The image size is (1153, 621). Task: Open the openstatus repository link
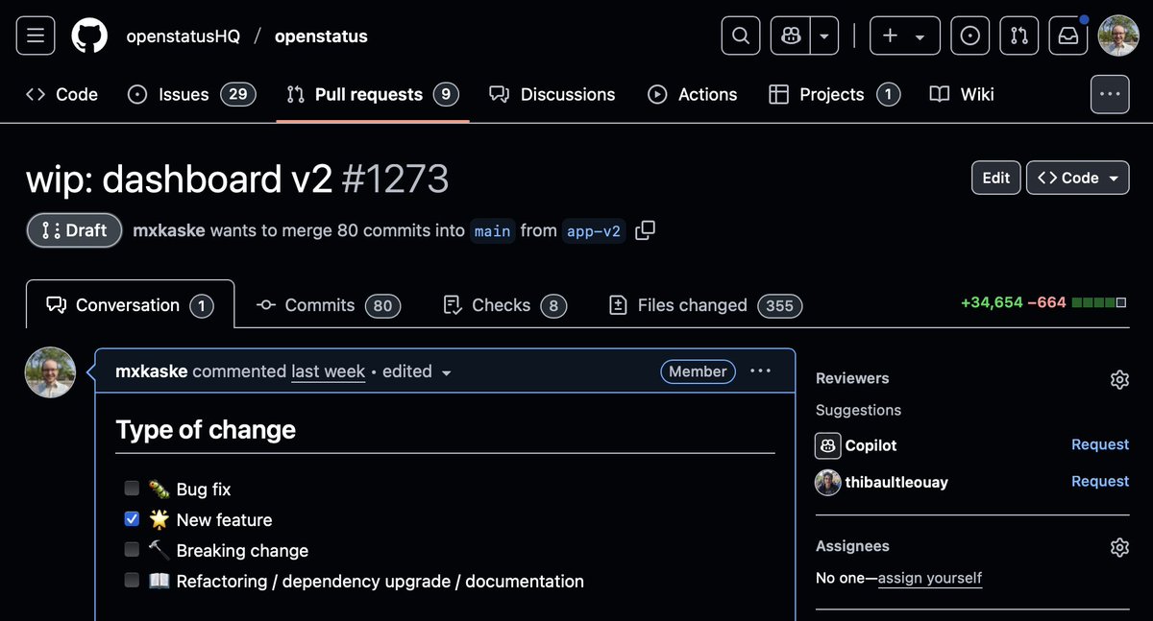(x=321, y=36)
